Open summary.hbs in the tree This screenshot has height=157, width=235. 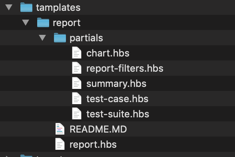(x=116, y=84)
